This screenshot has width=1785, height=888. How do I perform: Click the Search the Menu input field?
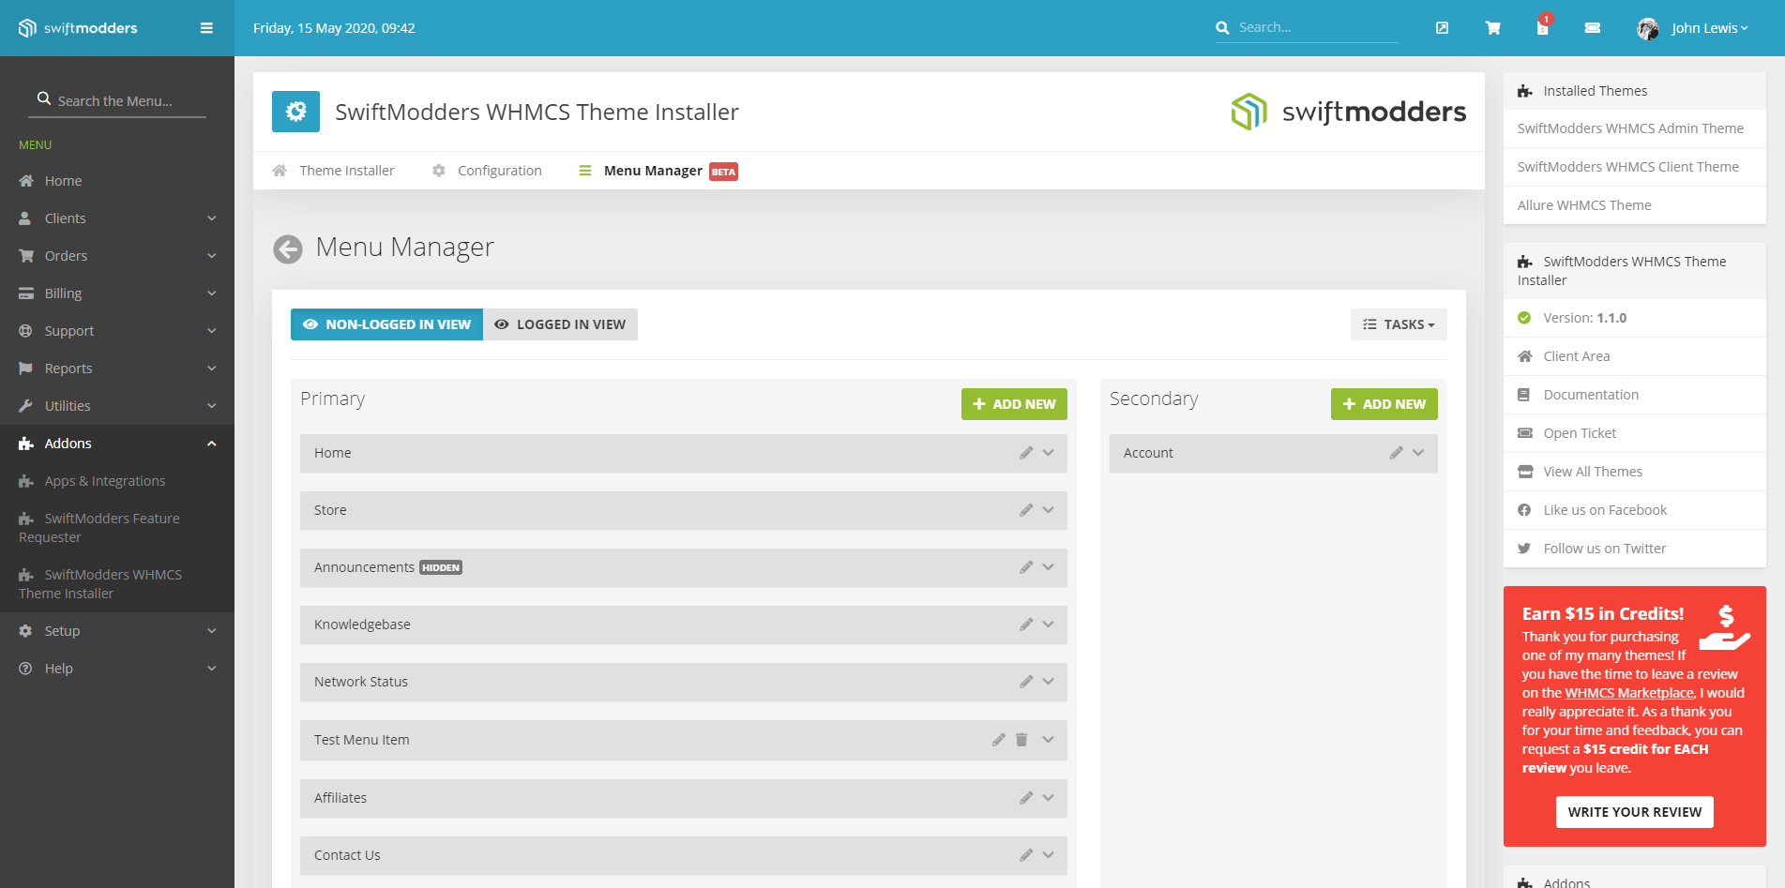coord(116,99)
